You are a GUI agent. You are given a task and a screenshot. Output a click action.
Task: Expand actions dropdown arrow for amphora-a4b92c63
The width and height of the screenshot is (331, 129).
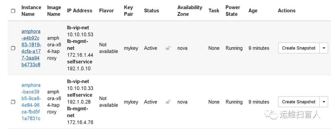(324, 48)
